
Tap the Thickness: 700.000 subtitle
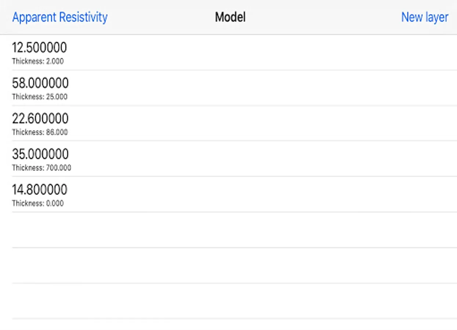[x=41, y=168]
